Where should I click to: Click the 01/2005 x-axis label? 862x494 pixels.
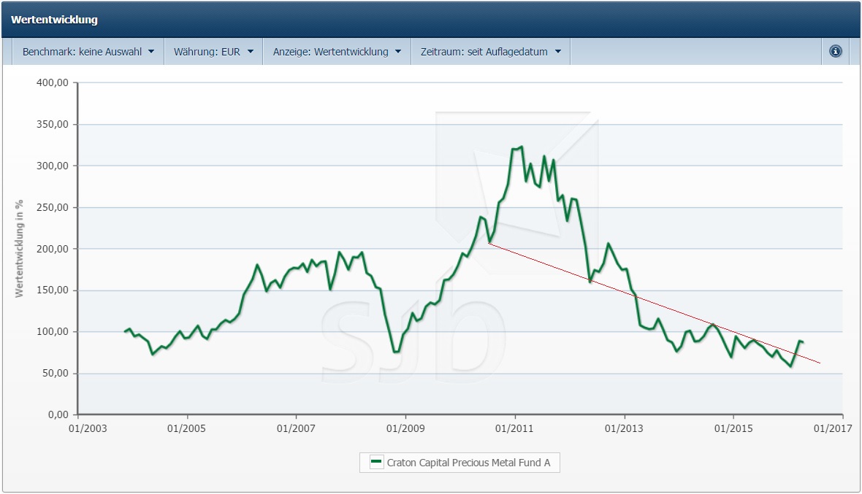[x=187, y=428]
